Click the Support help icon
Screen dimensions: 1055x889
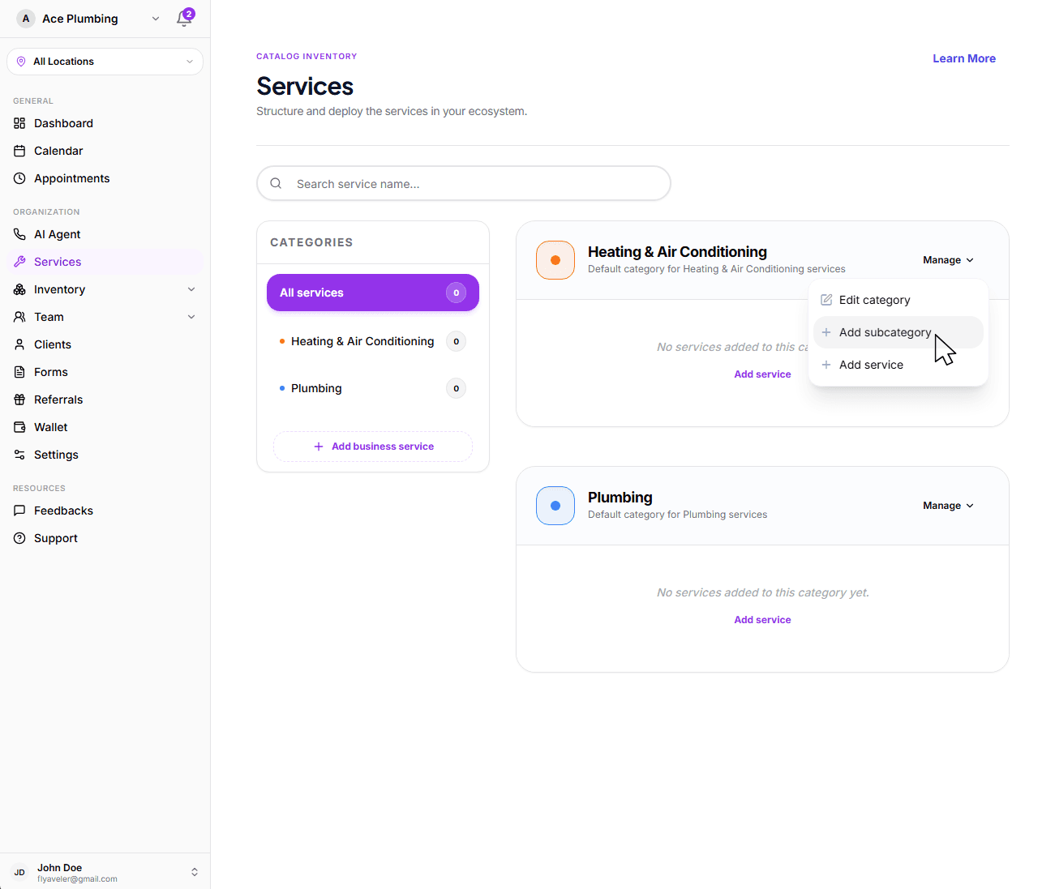click(x=19, y=538)
